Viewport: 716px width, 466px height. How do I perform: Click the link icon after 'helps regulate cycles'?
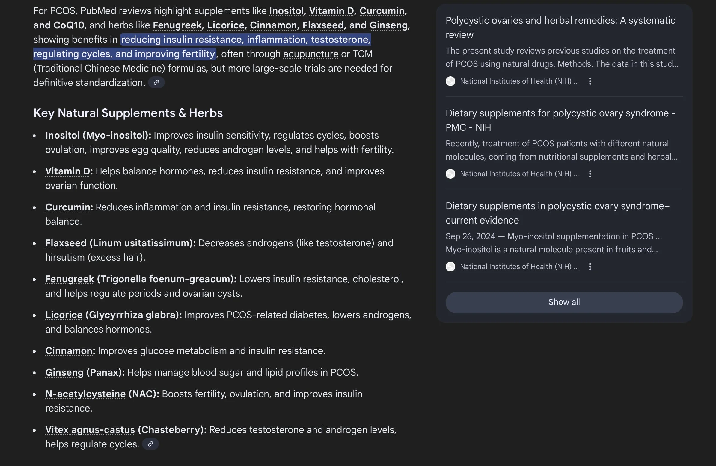coord(150,444)
